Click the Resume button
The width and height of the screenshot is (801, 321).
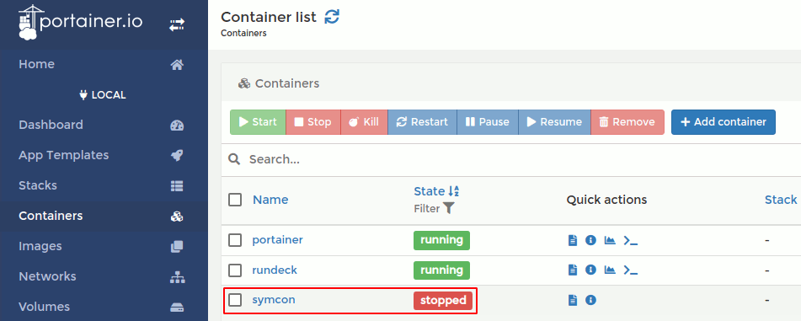point(555,122)
